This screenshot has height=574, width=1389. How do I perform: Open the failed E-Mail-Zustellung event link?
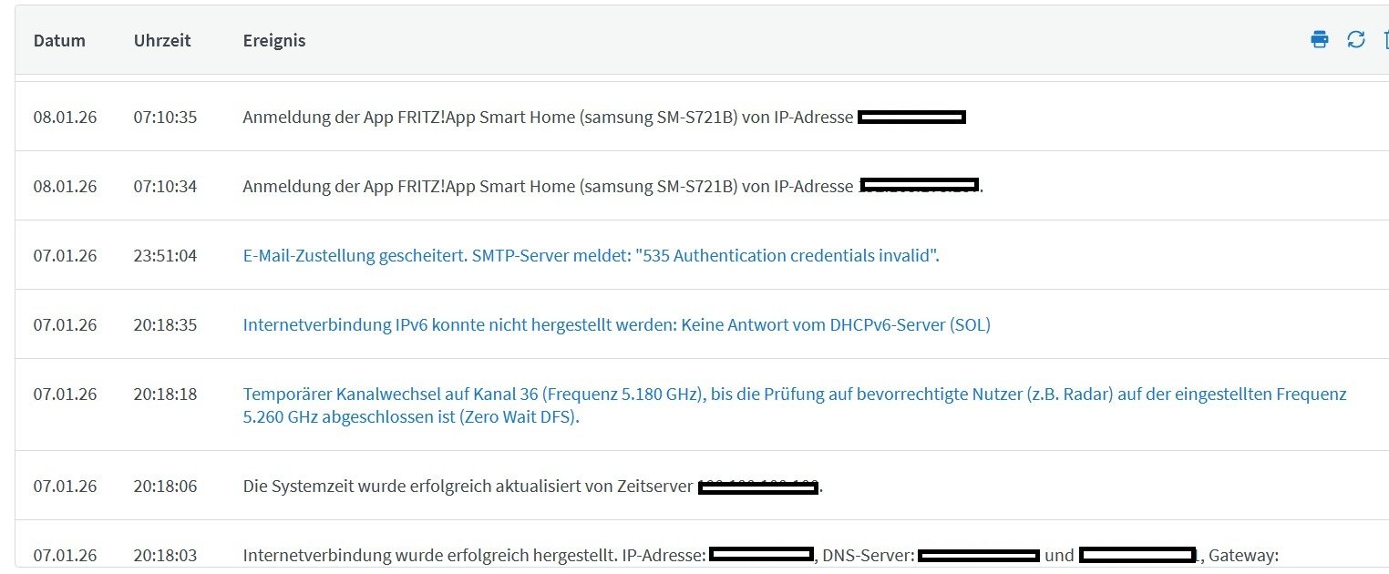click(x=591, y=256)
